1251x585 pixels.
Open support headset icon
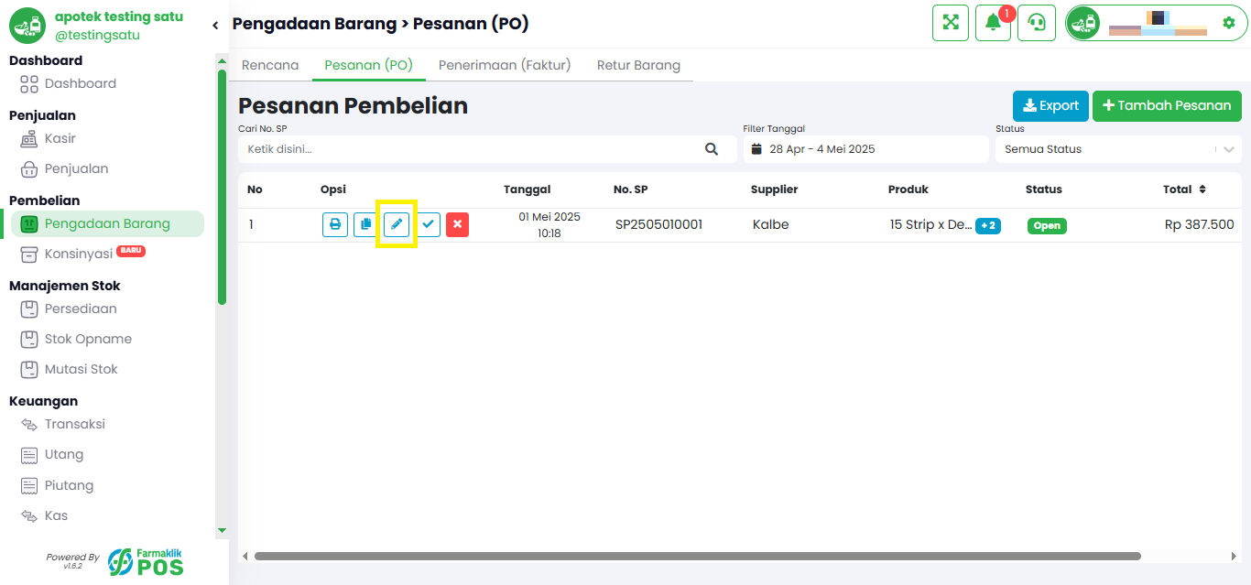(x=1037, y=23)
